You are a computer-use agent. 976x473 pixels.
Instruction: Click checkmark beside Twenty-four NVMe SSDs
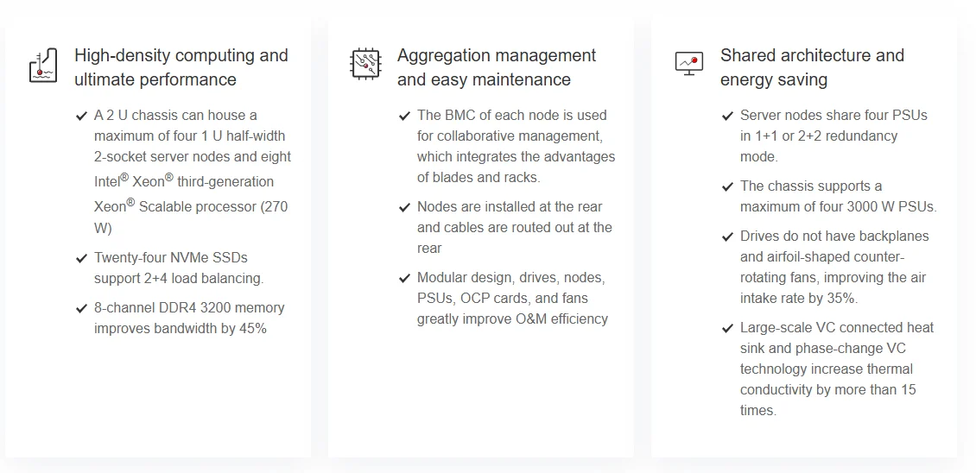click(82, 258)
